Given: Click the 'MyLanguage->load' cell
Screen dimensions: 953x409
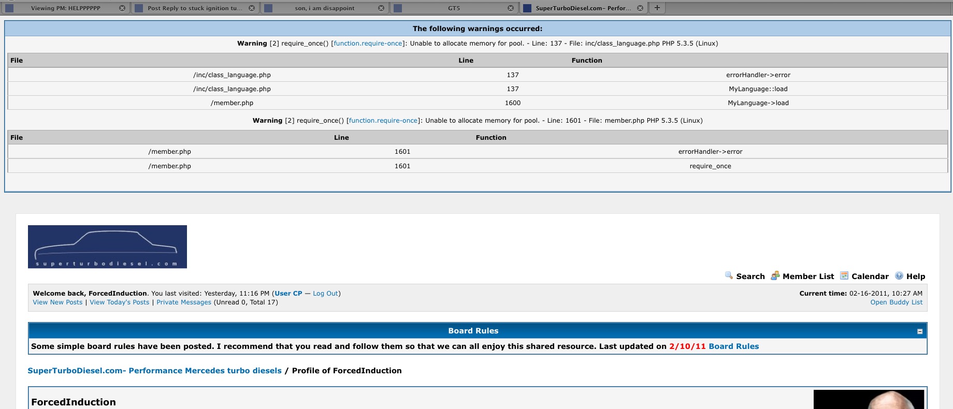Looking at the screenshot, I should [x=758, y=103].
